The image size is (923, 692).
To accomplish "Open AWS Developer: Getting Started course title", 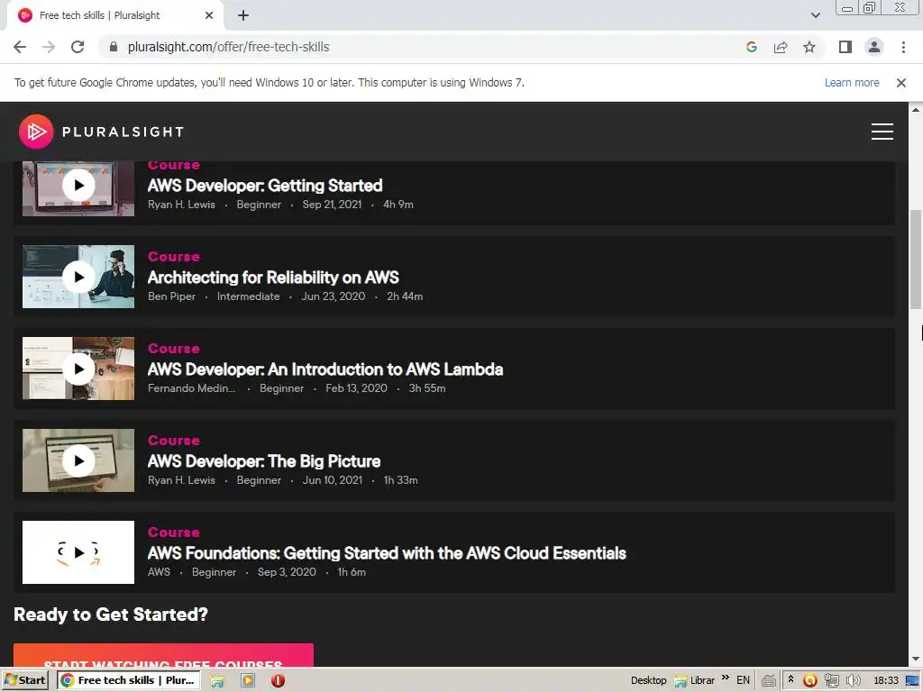I will coord(265,186).
